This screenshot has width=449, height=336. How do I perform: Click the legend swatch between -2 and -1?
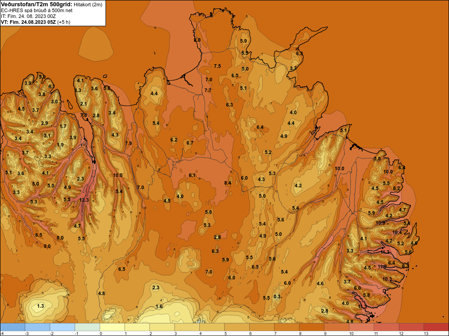[62, 327]
